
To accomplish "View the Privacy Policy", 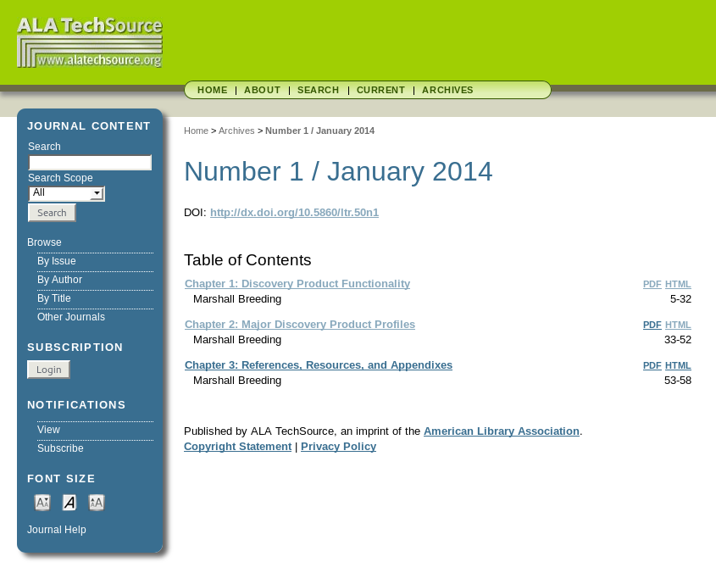I will point(338,447).
